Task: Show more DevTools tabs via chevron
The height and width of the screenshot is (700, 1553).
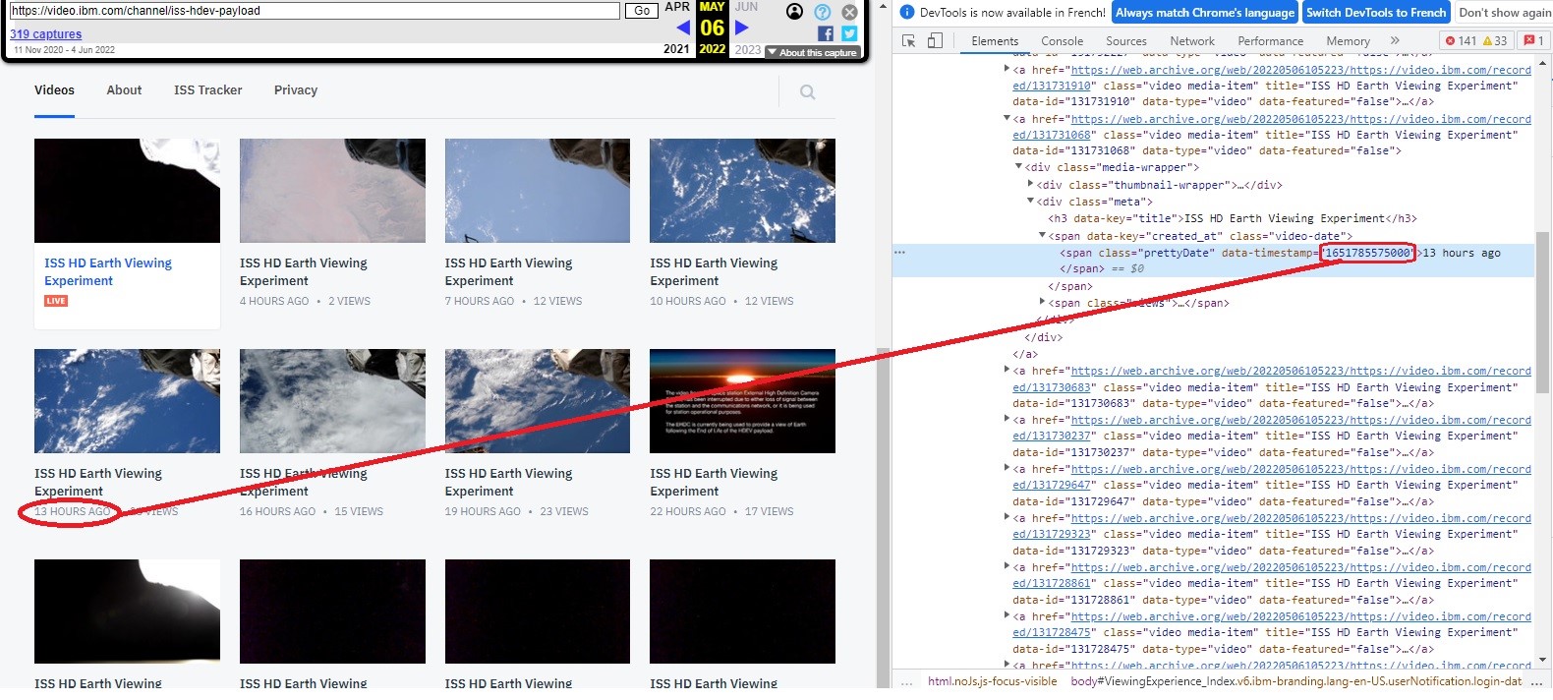Action: (x=1394, y=41)
